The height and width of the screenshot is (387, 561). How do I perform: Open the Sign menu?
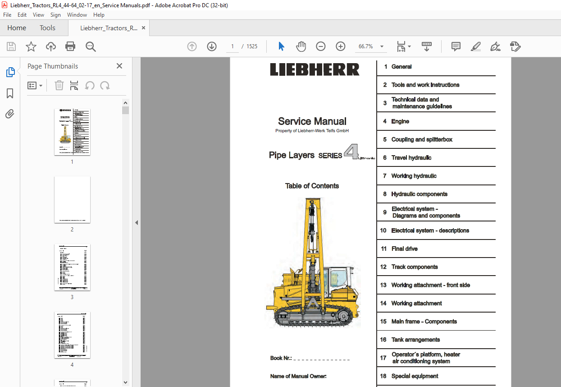(55, 15)
